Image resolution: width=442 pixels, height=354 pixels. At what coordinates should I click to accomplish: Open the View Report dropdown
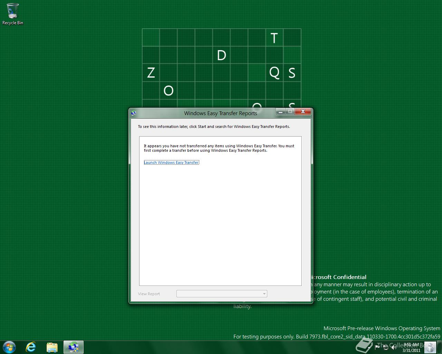click(222, 294)
